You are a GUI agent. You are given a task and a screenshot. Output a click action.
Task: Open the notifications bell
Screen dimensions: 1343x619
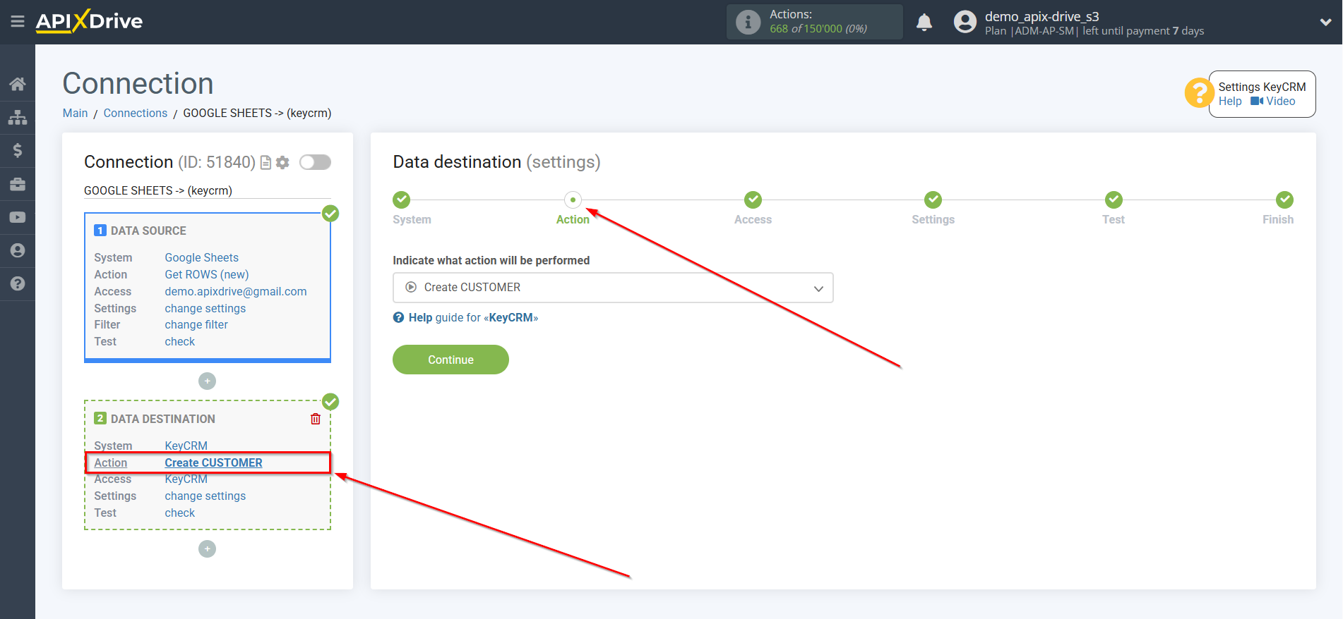pos(924,22)
